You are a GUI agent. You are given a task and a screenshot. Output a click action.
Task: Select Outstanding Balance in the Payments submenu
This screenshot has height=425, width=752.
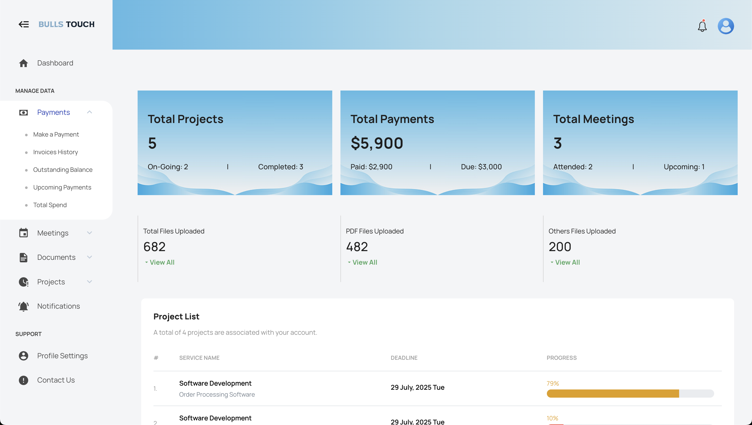point(63,170)
